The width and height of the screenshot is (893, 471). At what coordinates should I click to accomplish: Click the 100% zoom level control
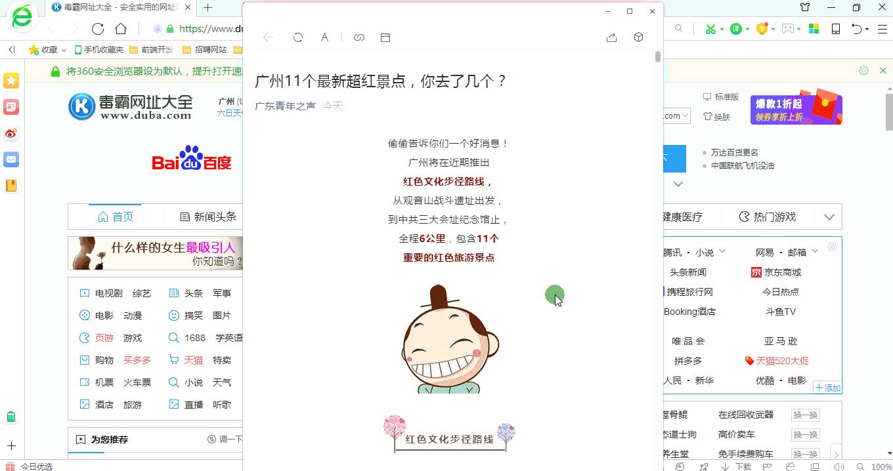pyautogui.click(x=881, y=466)
